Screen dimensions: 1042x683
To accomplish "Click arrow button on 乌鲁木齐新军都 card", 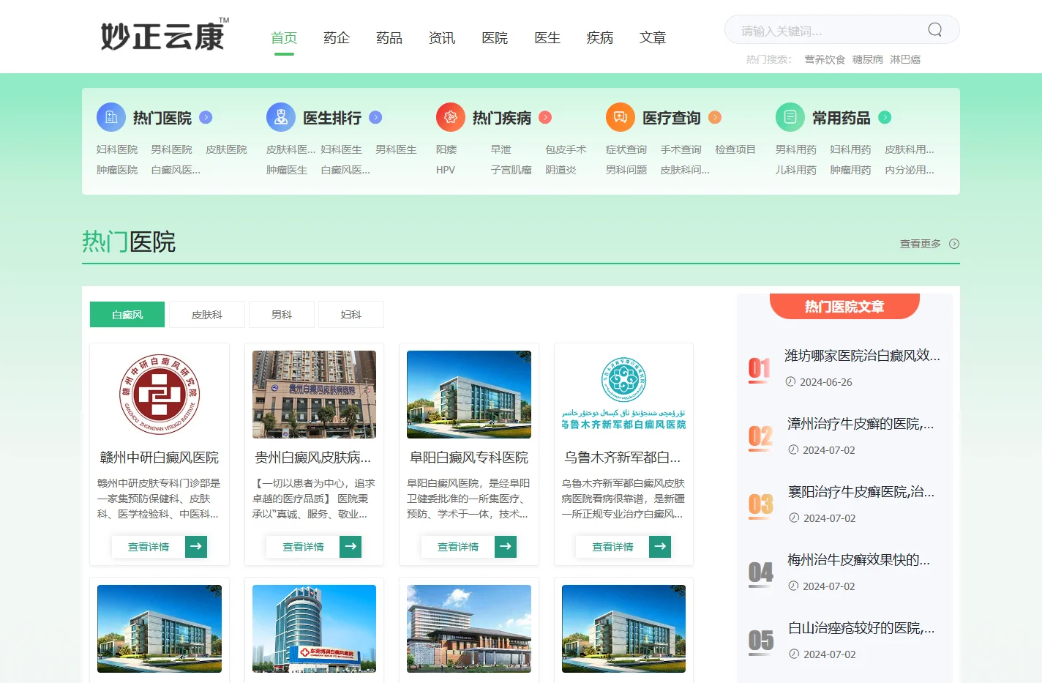I will click(x=660, y=546).
